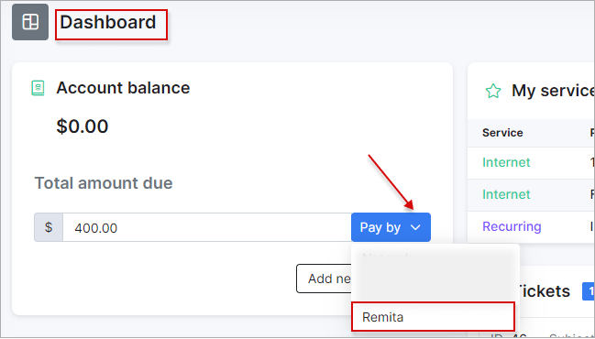Open the second Internet service link

point(506,194)
